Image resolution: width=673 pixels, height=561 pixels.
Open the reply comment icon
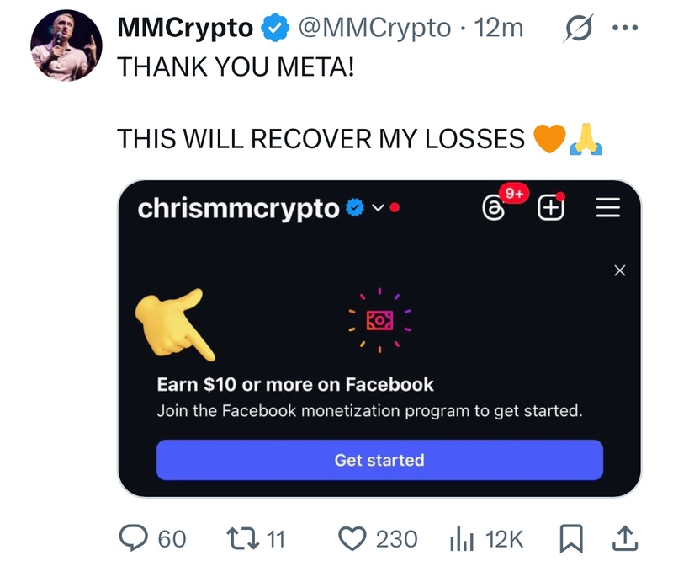(134, 537)
